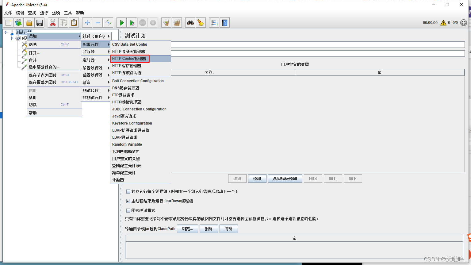Expand the 线程（用户） submenu
This screenshot has width=471, height=265.
point(96,36)
